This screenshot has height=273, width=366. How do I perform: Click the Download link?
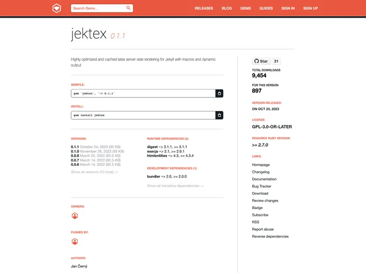(260, 193)
